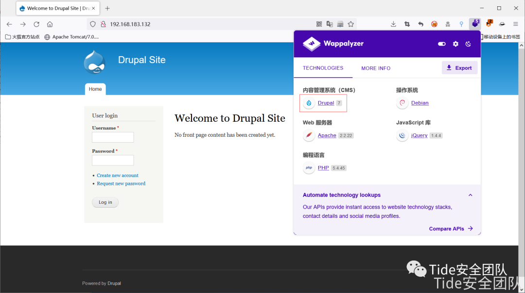Click the orange extension icon with badge 2

[x=489, y=24]
